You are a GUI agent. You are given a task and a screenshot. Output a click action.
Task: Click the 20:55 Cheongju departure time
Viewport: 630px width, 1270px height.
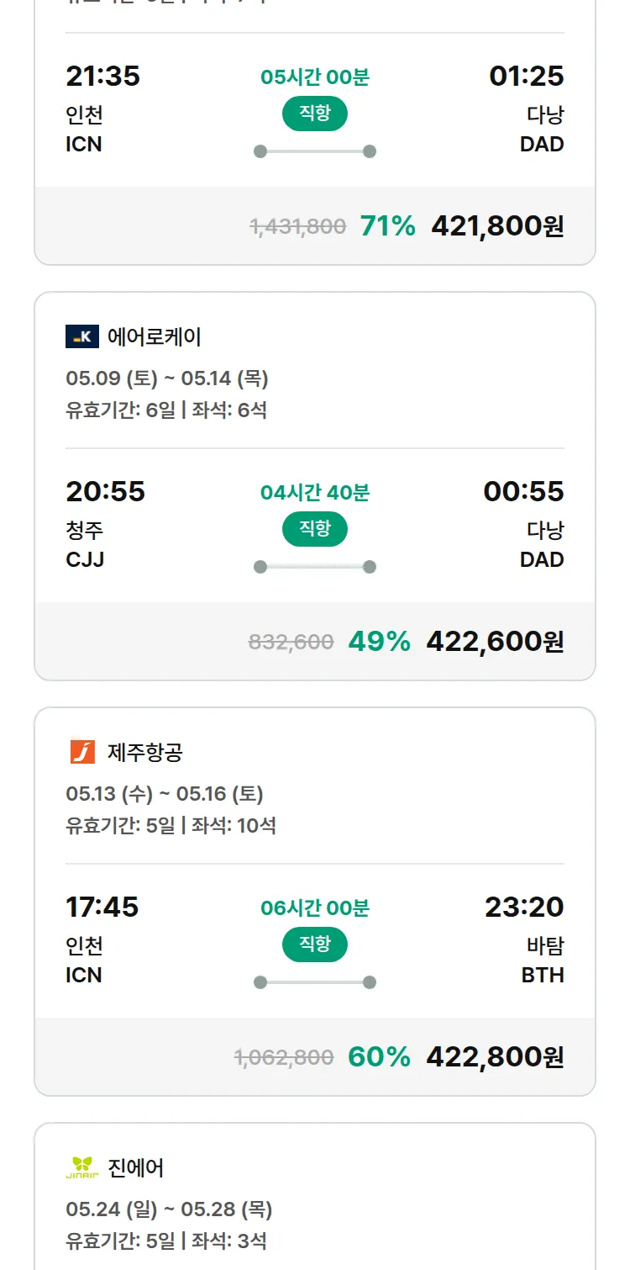tap(106, 491)
